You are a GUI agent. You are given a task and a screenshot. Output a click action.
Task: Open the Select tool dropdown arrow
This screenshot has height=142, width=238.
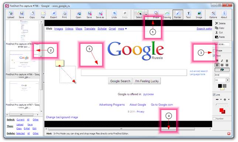(x=146, y=15)
